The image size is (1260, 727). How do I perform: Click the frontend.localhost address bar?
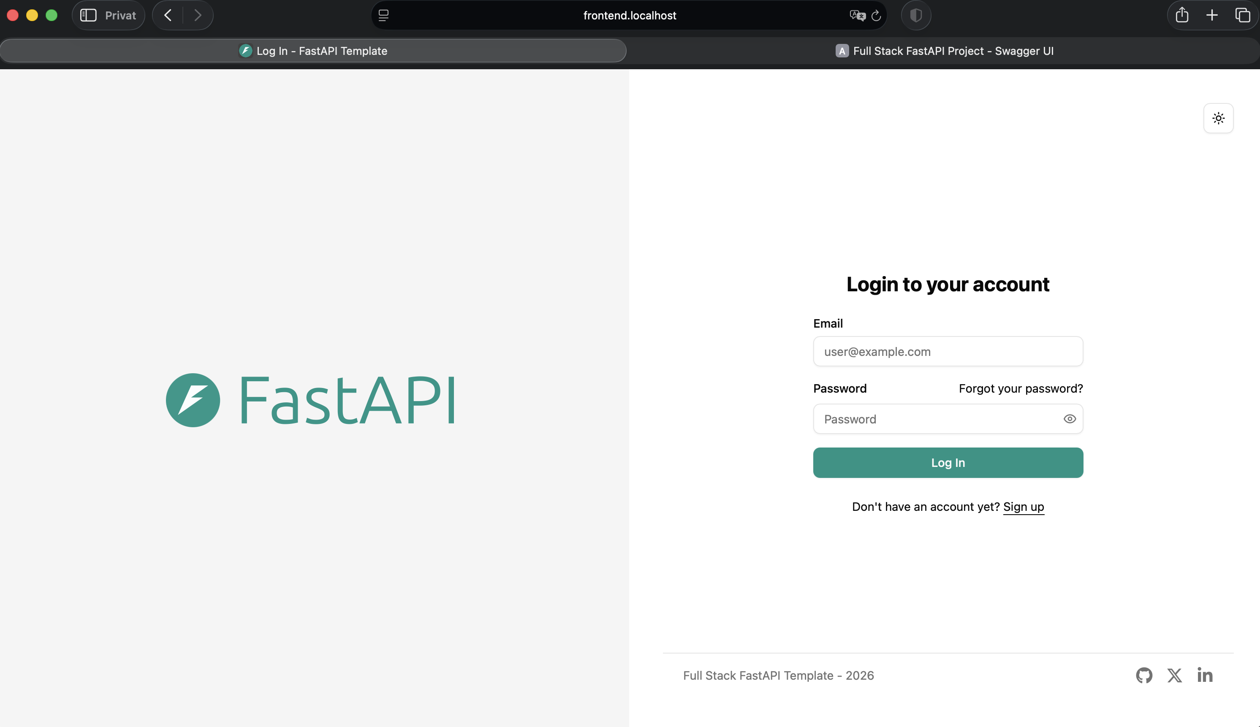pos(629,16)
